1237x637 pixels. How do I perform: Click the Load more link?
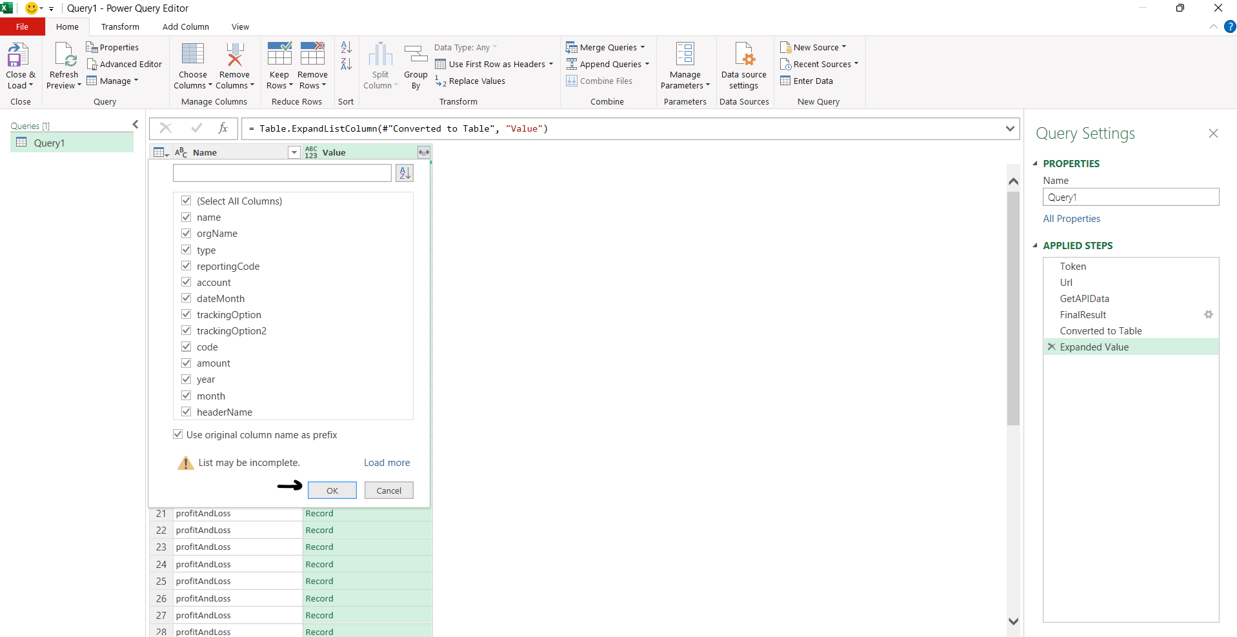(387, 463)
